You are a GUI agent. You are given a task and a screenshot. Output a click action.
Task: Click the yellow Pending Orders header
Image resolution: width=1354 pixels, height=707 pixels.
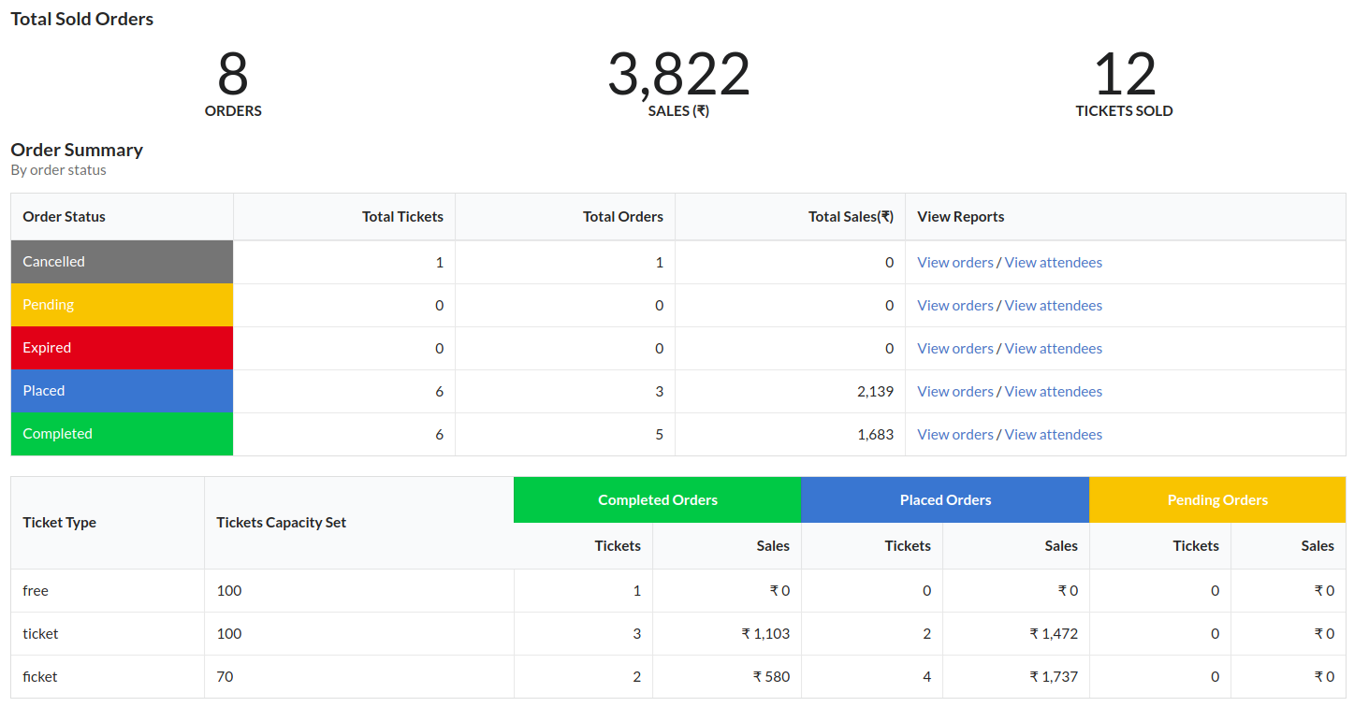1217,500
